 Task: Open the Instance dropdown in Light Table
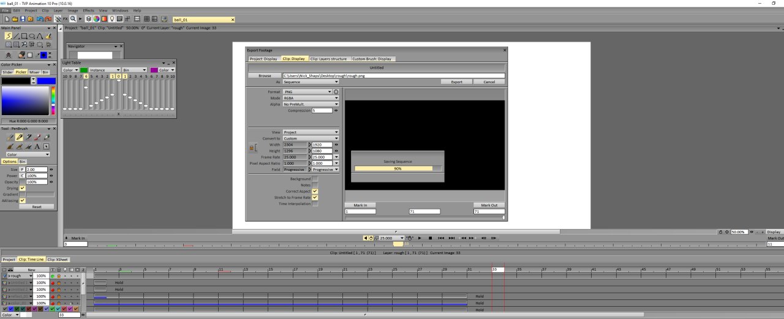click(105, 70)
